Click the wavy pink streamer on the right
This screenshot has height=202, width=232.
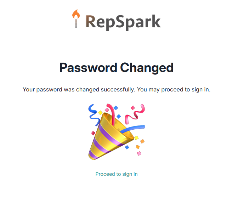click(x=135, y=114)
